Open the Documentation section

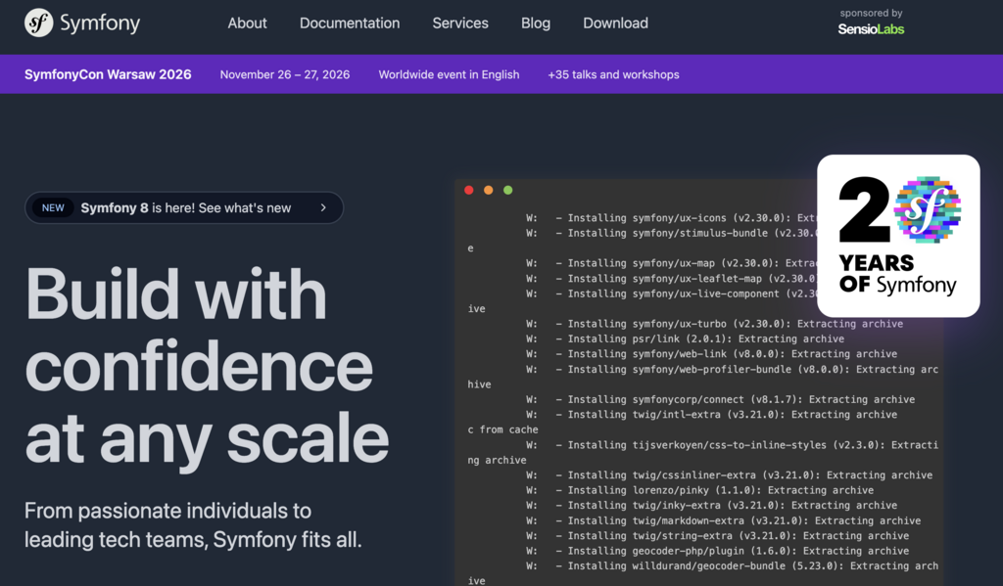[350, 23]
